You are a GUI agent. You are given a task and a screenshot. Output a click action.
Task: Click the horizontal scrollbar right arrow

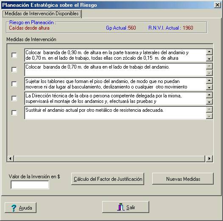tap(209, 158)
